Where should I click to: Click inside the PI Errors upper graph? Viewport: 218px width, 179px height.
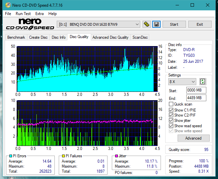coord(87,69)
